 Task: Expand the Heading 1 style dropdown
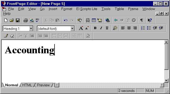pos(31,29)
